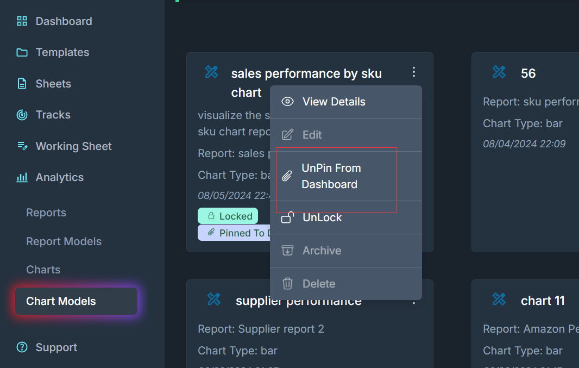Open Dashboard from the sidebar
Image resolution: width=579 pixels, height=368 pixels.
pos(64,21)
